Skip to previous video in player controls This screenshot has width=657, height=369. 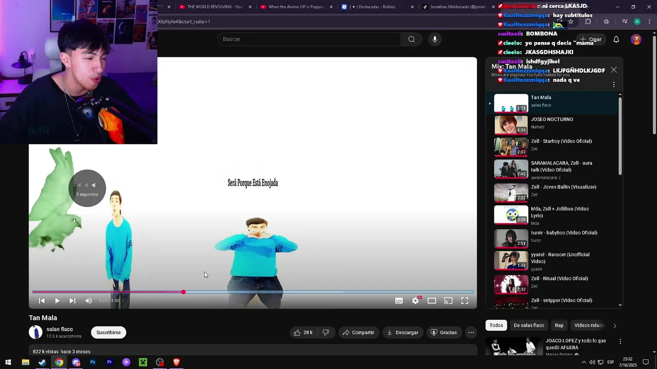tap(42, 301)
